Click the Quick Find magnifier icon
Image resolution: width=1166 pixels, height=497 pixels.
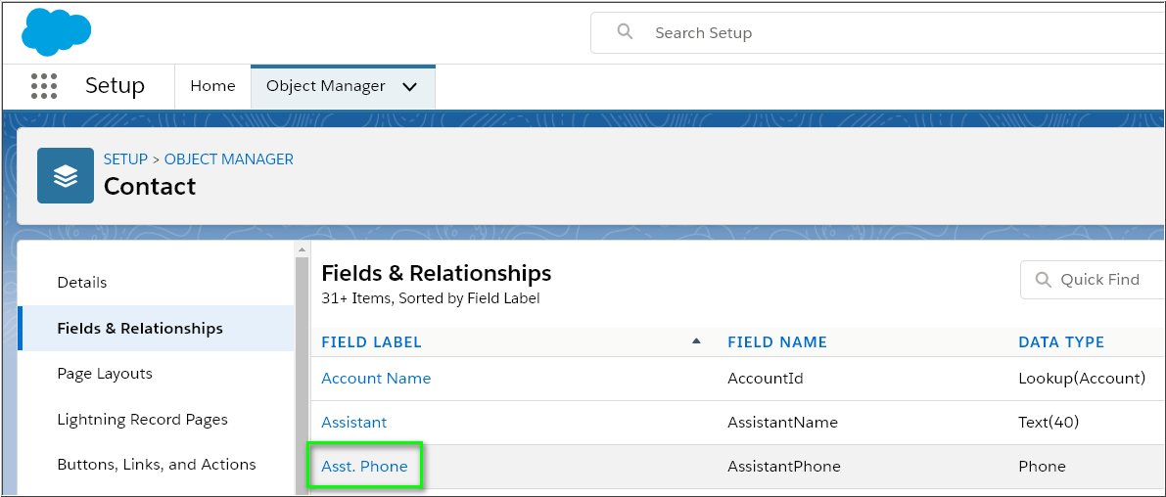coord(1043,280)
